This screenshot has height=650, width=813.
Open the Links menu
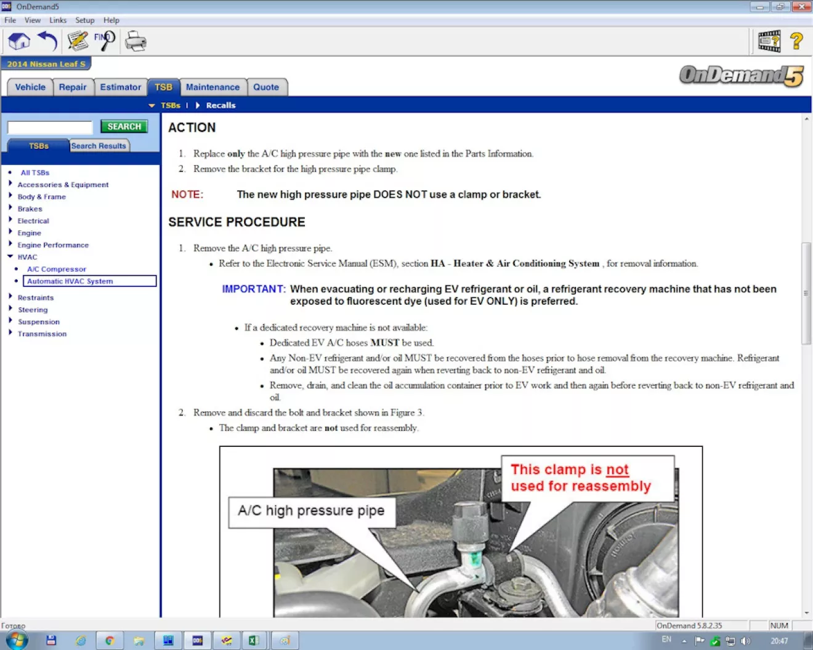point(58,20)
